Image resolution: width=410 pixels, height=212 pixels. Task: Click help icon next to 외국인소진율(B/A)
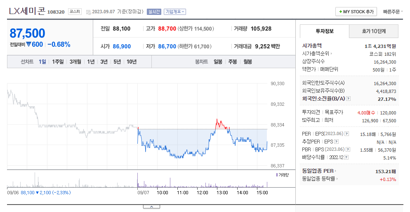pos(348,99)
